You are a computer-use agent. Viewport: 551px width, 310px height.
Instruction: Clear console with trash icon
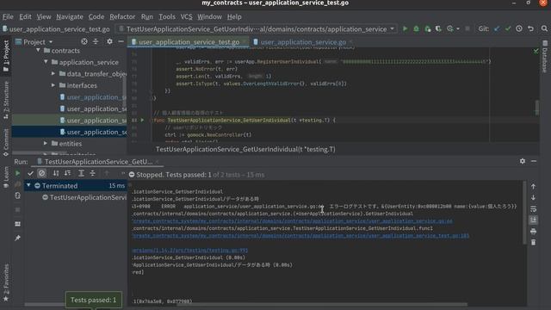[534, 243]
